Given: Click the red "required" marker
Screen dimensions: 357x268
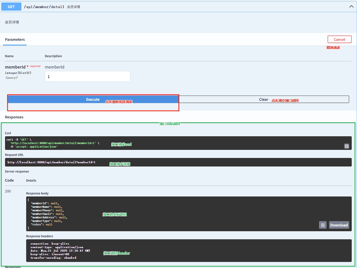Looking at the screenshot, I should click(x=35, y=66).
